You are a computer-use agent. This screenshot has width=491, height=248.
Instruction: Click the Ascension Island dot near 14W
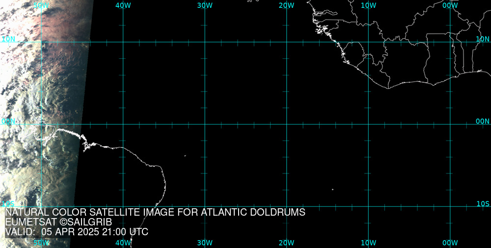point(332,189)
